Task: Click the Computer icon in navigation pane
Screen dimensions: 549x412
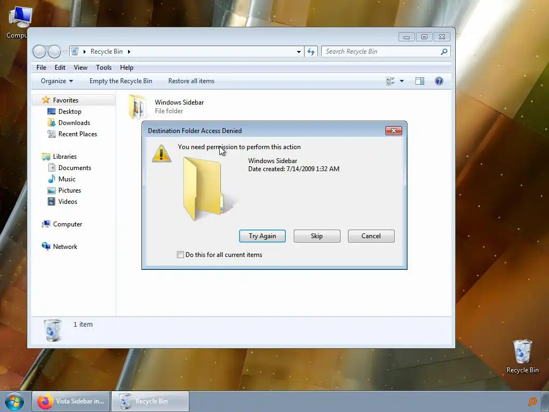Action: click(x=46, y=224)
